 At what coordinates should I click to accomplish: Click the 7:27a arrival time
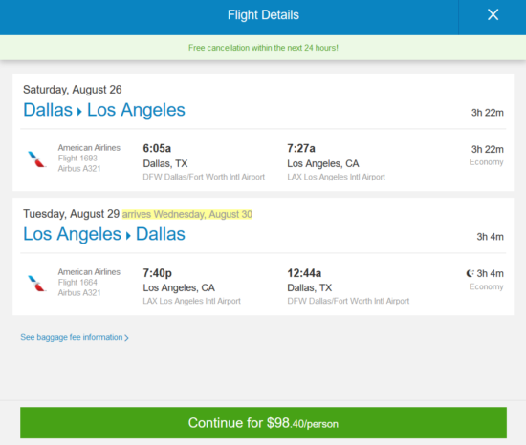coord(301,148)
